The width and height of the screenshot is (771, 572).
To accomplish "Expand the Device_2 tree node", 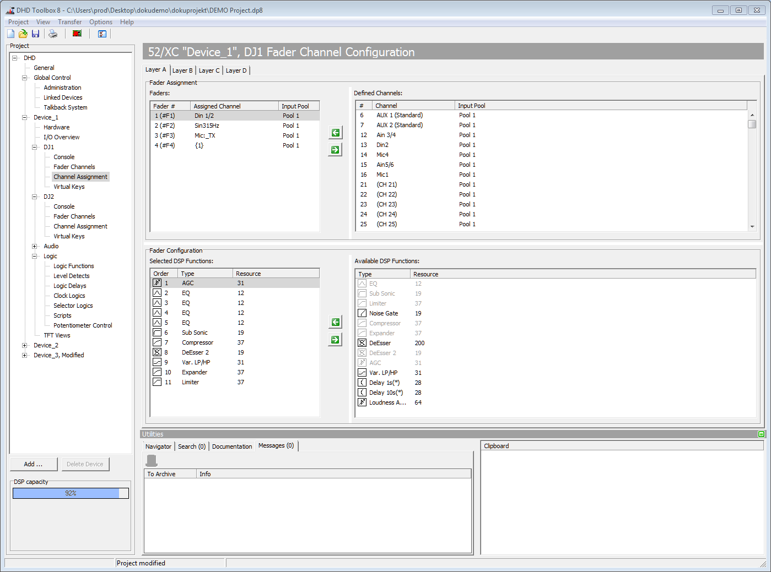I will (x=24, y=345).
